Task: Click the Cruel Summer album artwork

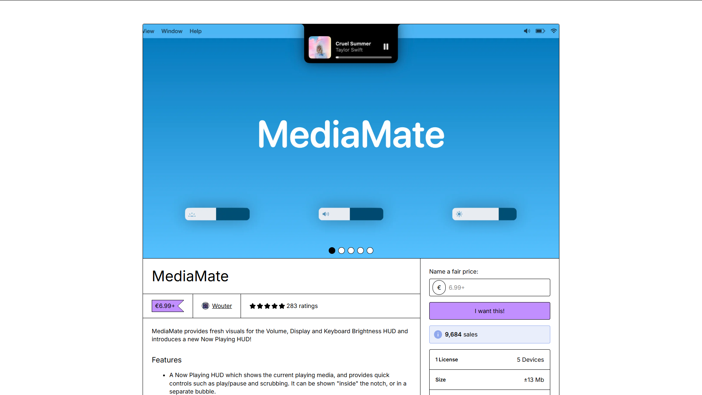Action: click(320, 47)
